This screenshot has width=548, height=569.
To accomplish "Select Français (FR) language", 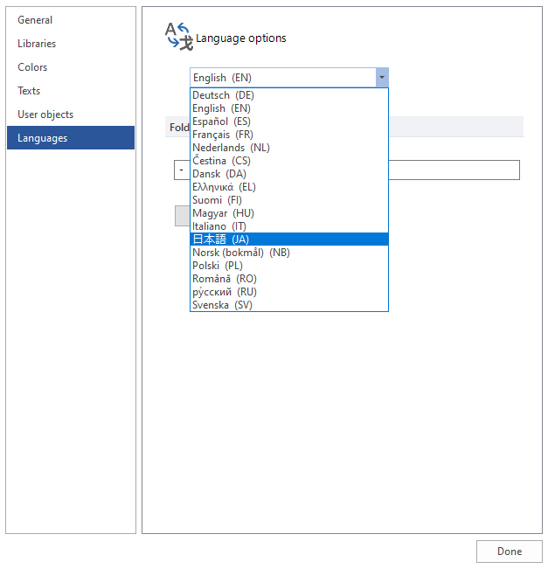I will tap(289, 135).
